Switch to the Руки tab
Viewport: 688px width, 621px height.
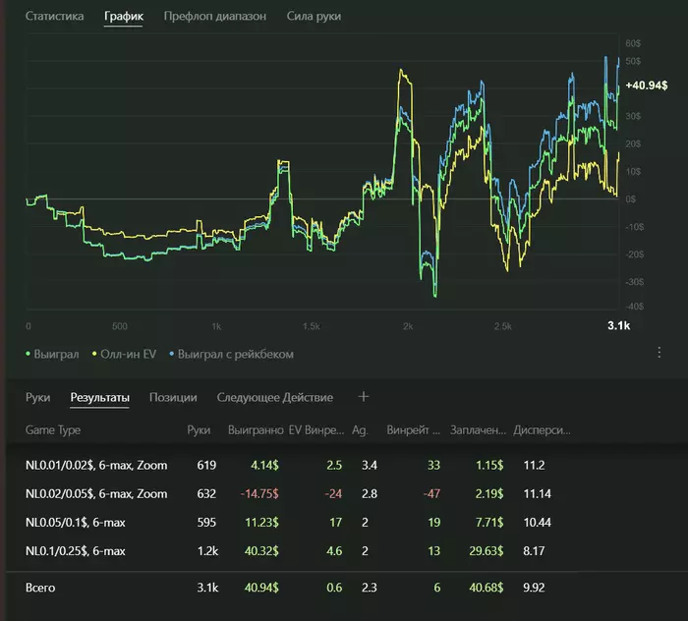tap(38, 398)
